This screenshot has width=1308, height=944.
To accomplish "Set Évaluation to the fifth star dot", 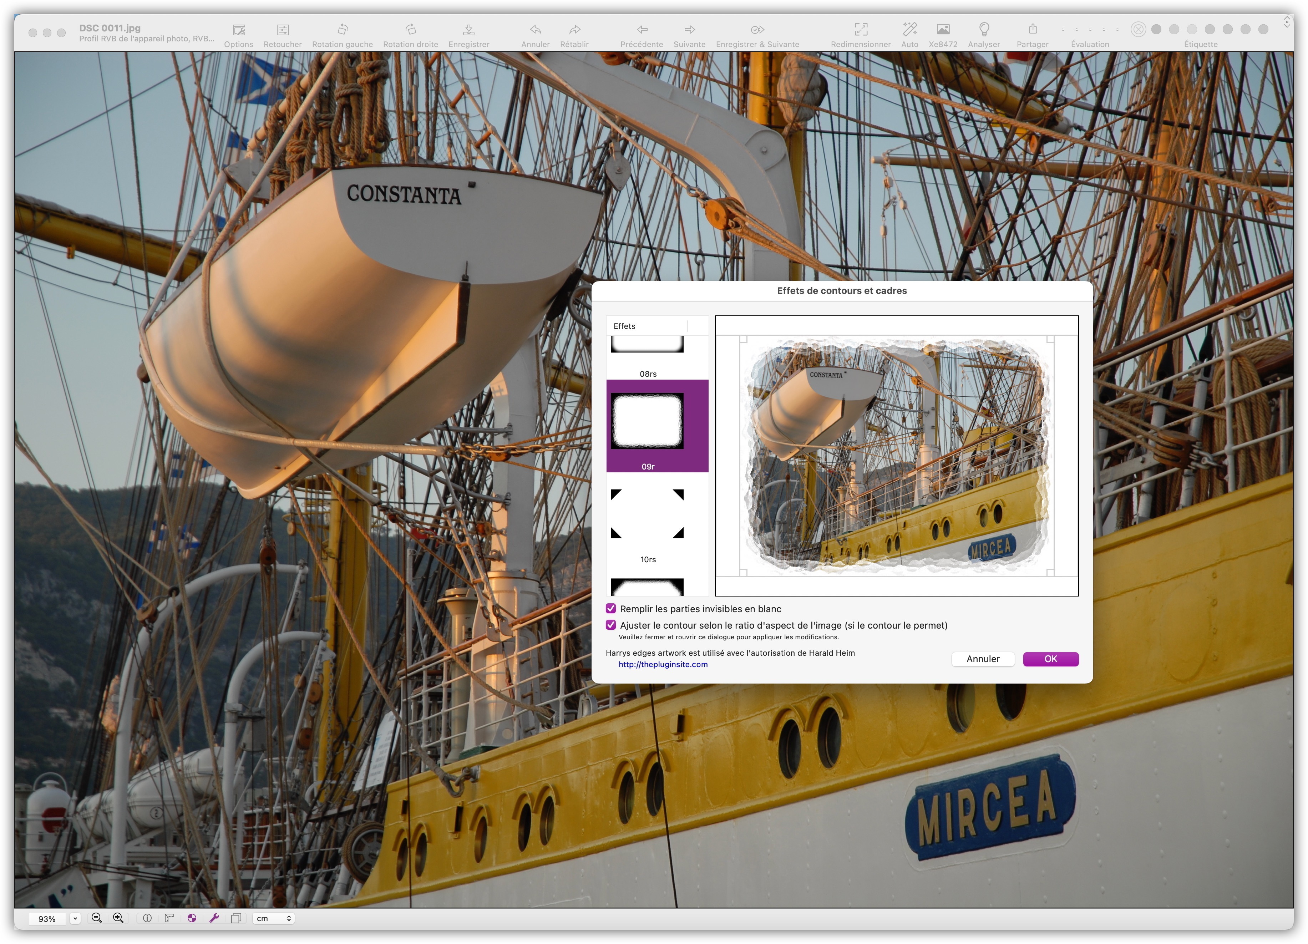I will click(1117, 29).
